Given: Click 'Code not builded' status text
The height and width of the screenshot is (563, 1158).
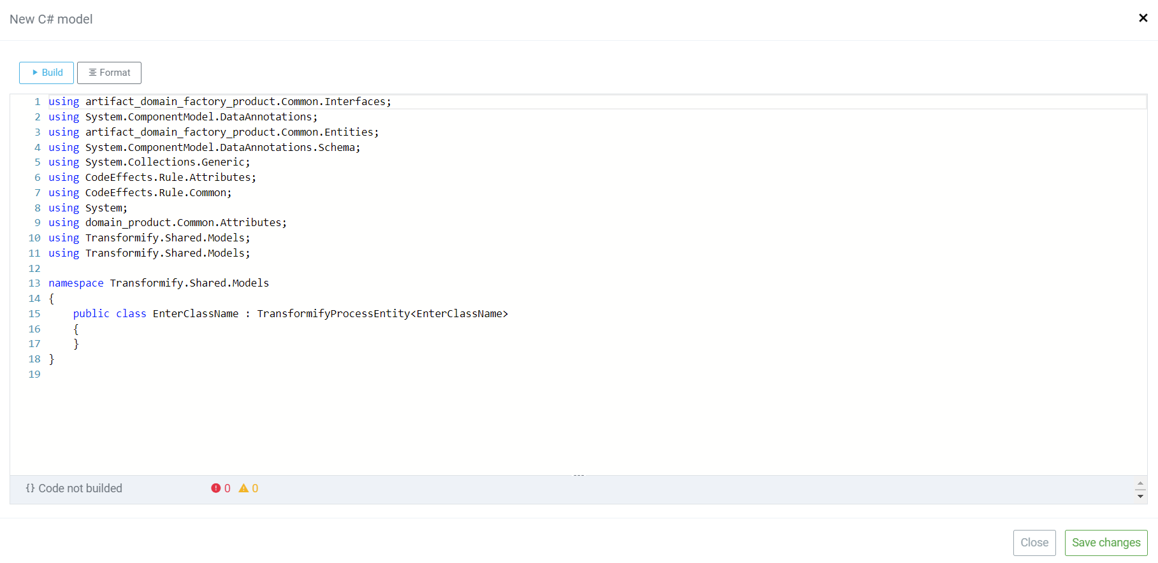Looking at the screenshot, I should click(x=80, y=488).
